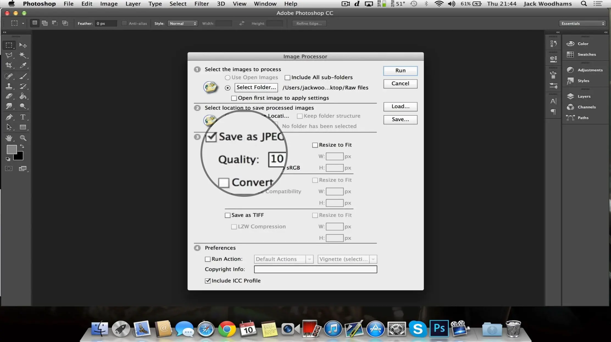Open the Select menu
The image size is (611, 342).
coord(177,3)
